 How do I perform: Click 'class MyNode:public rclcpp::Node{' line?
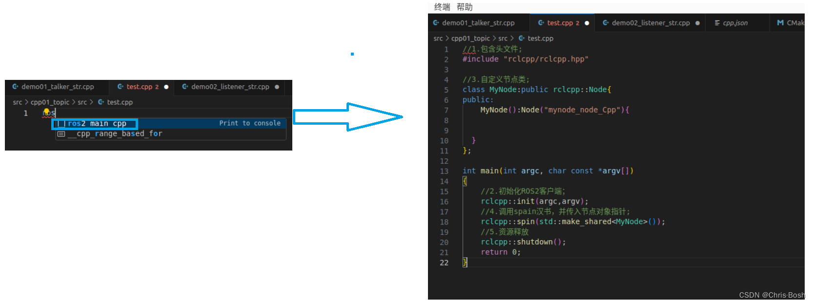coord(537,90)
